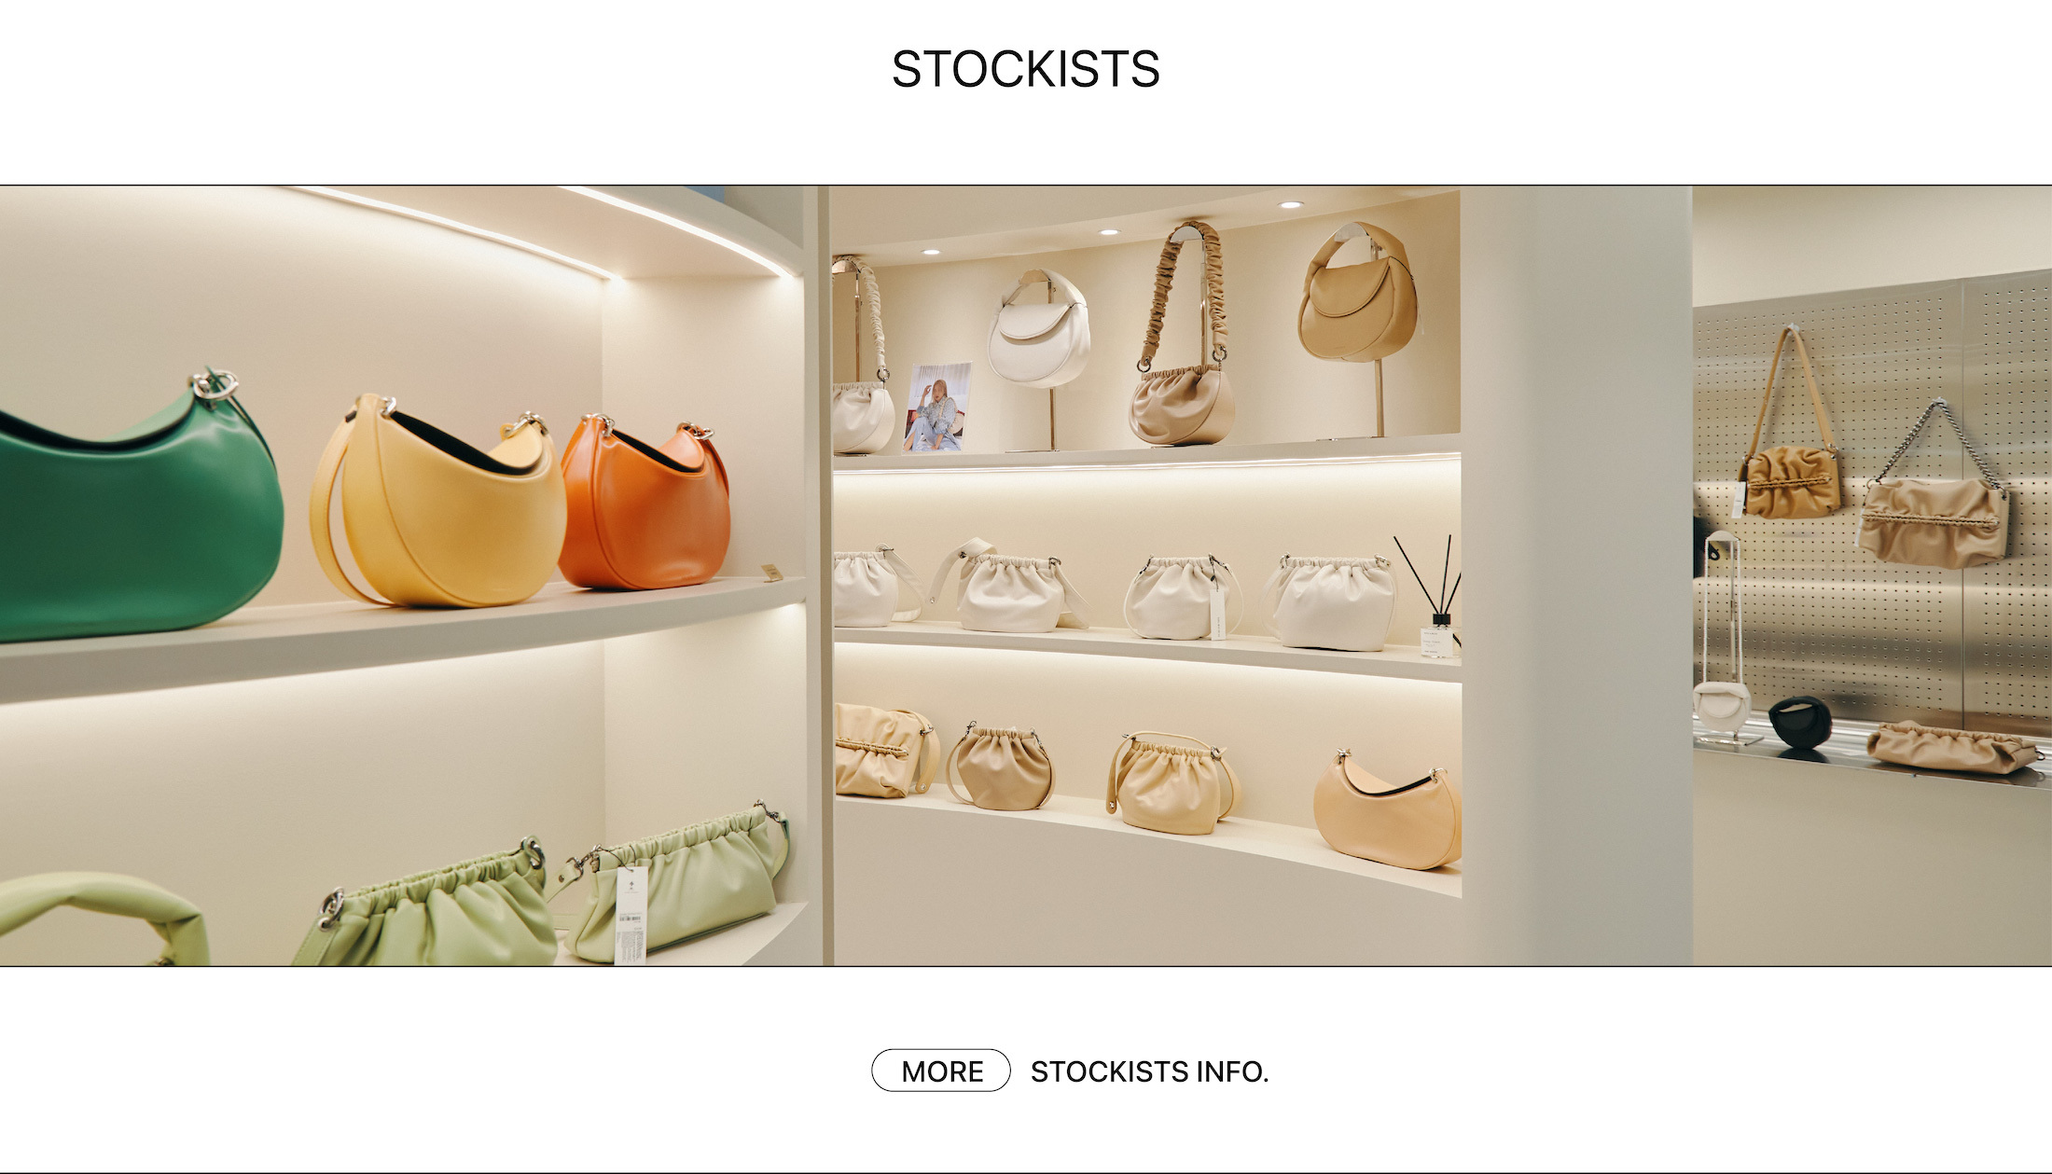This screenshot has height=1174, width=2052.
Task: Click the beige bag with ruched strap
Action: [1182, 336]
